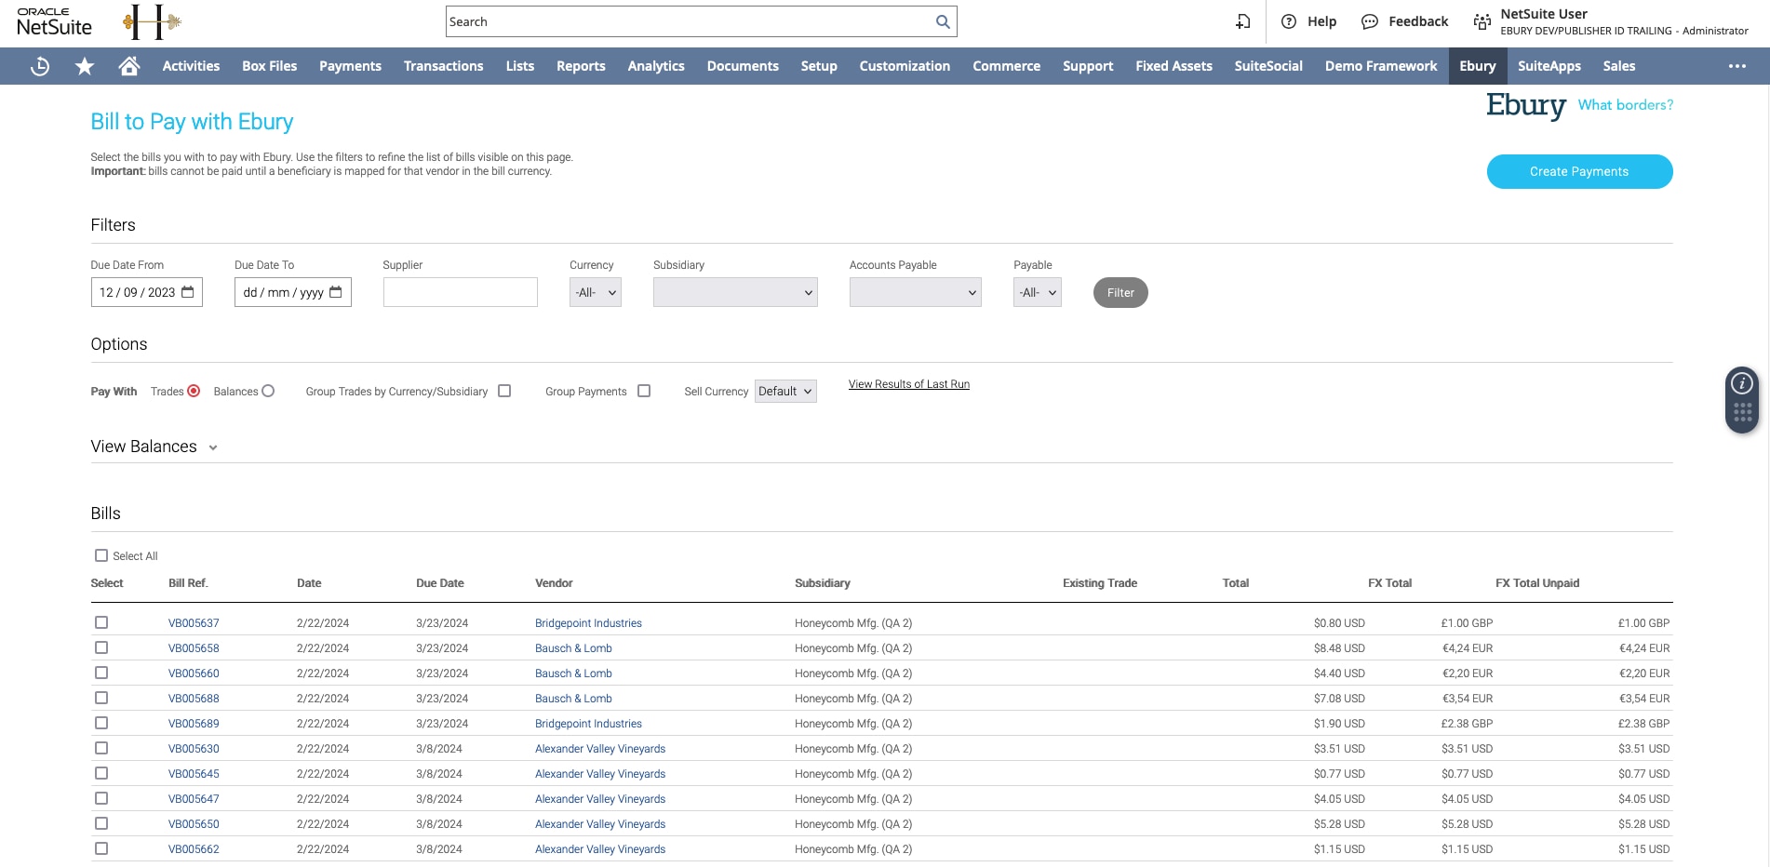
Task: Open the Shortcuts star icon
Action: 85,66
